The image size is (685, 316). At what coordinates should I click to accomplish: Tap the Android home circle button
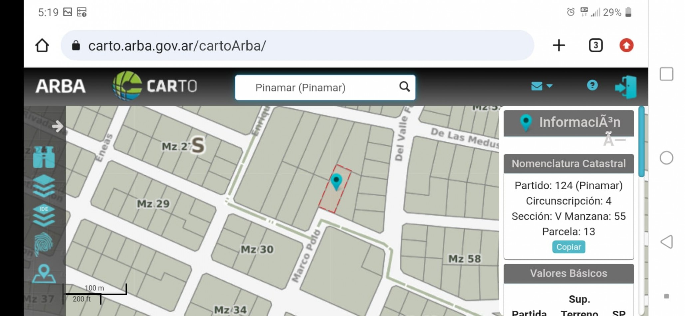tap(666, 158)
